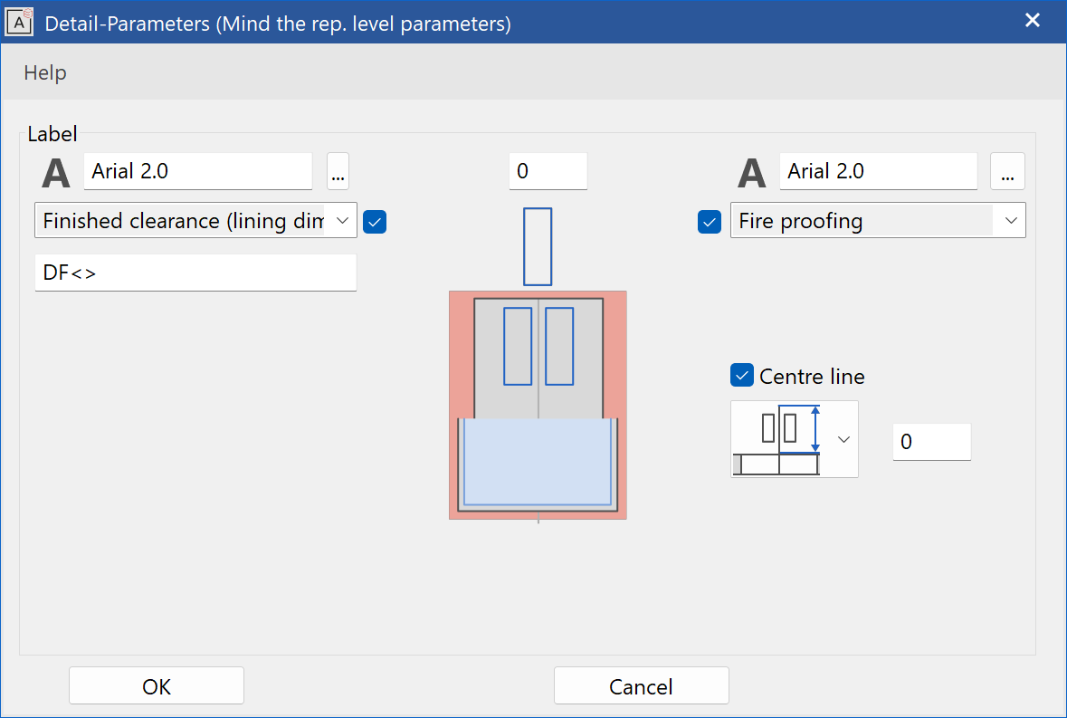Click the Cancel button
Screen dimensions: 1067x718
(641, 686)
